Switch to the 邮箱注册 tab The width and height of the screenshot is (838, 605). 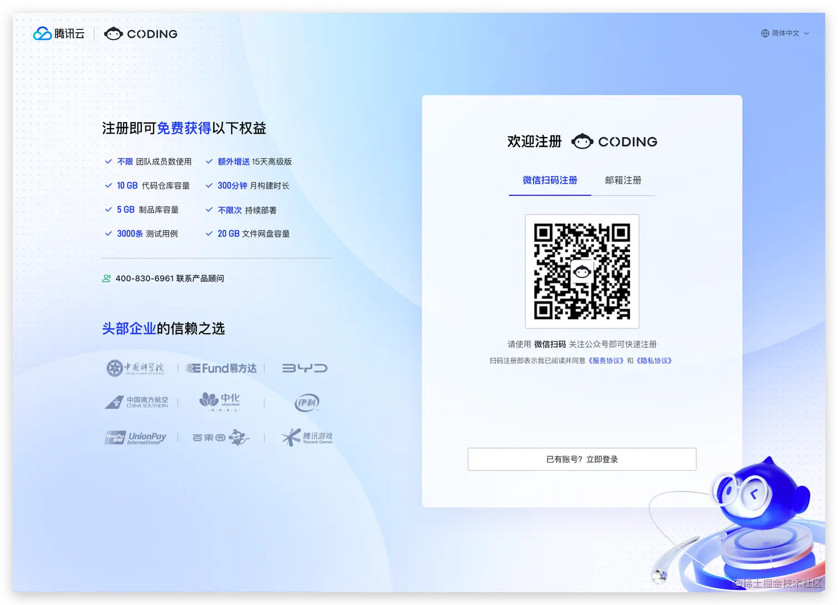[x=623, y=180]
